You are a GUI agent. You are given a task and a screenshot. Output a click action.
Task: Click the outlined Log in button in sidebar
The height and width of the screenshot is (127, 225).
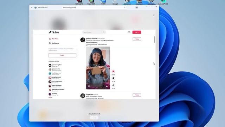click(62, 55)
